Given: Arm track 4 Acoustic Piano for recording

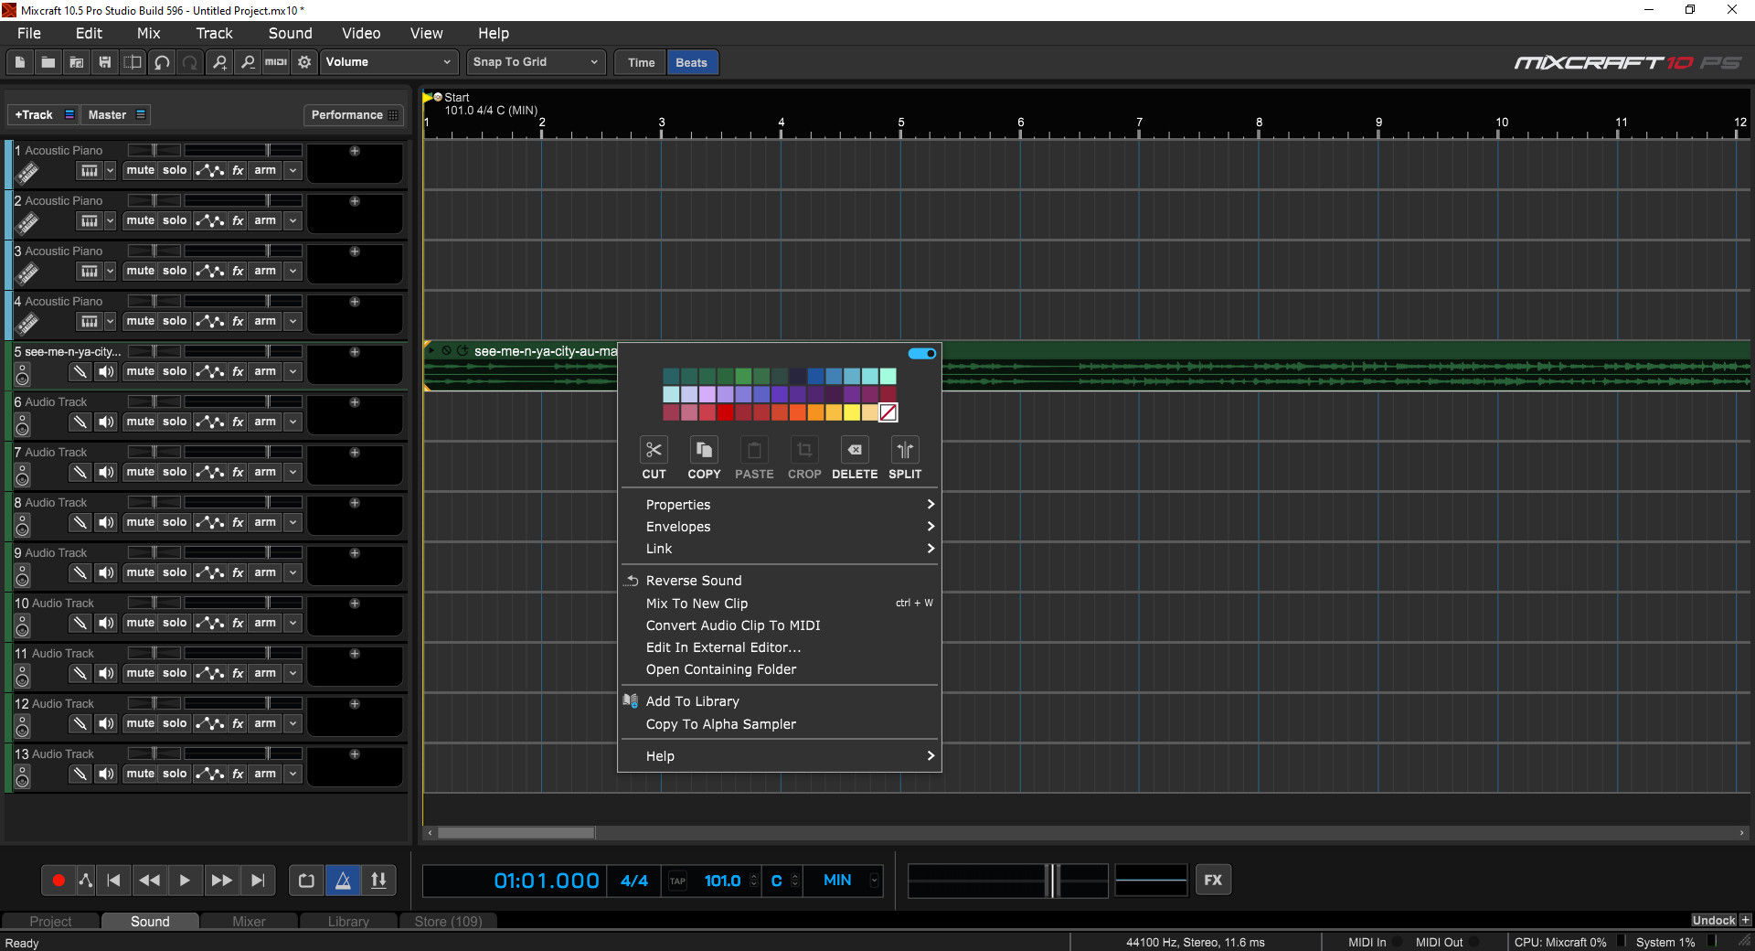Looking at the screenshot, I should point(265,321).
